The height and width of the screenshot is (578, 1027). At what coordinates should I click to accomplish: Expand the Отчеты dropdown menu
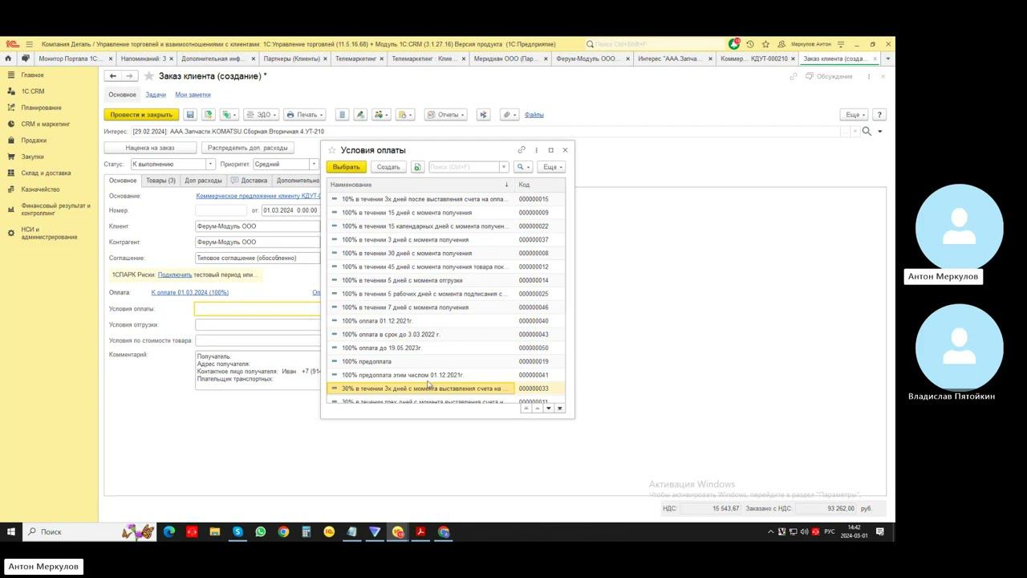[x=445, y=115]
